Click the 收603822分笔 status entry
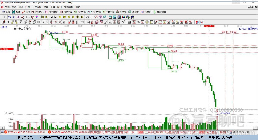The height and width of the screenshot is (140, 258). click(x=241, y=132)
